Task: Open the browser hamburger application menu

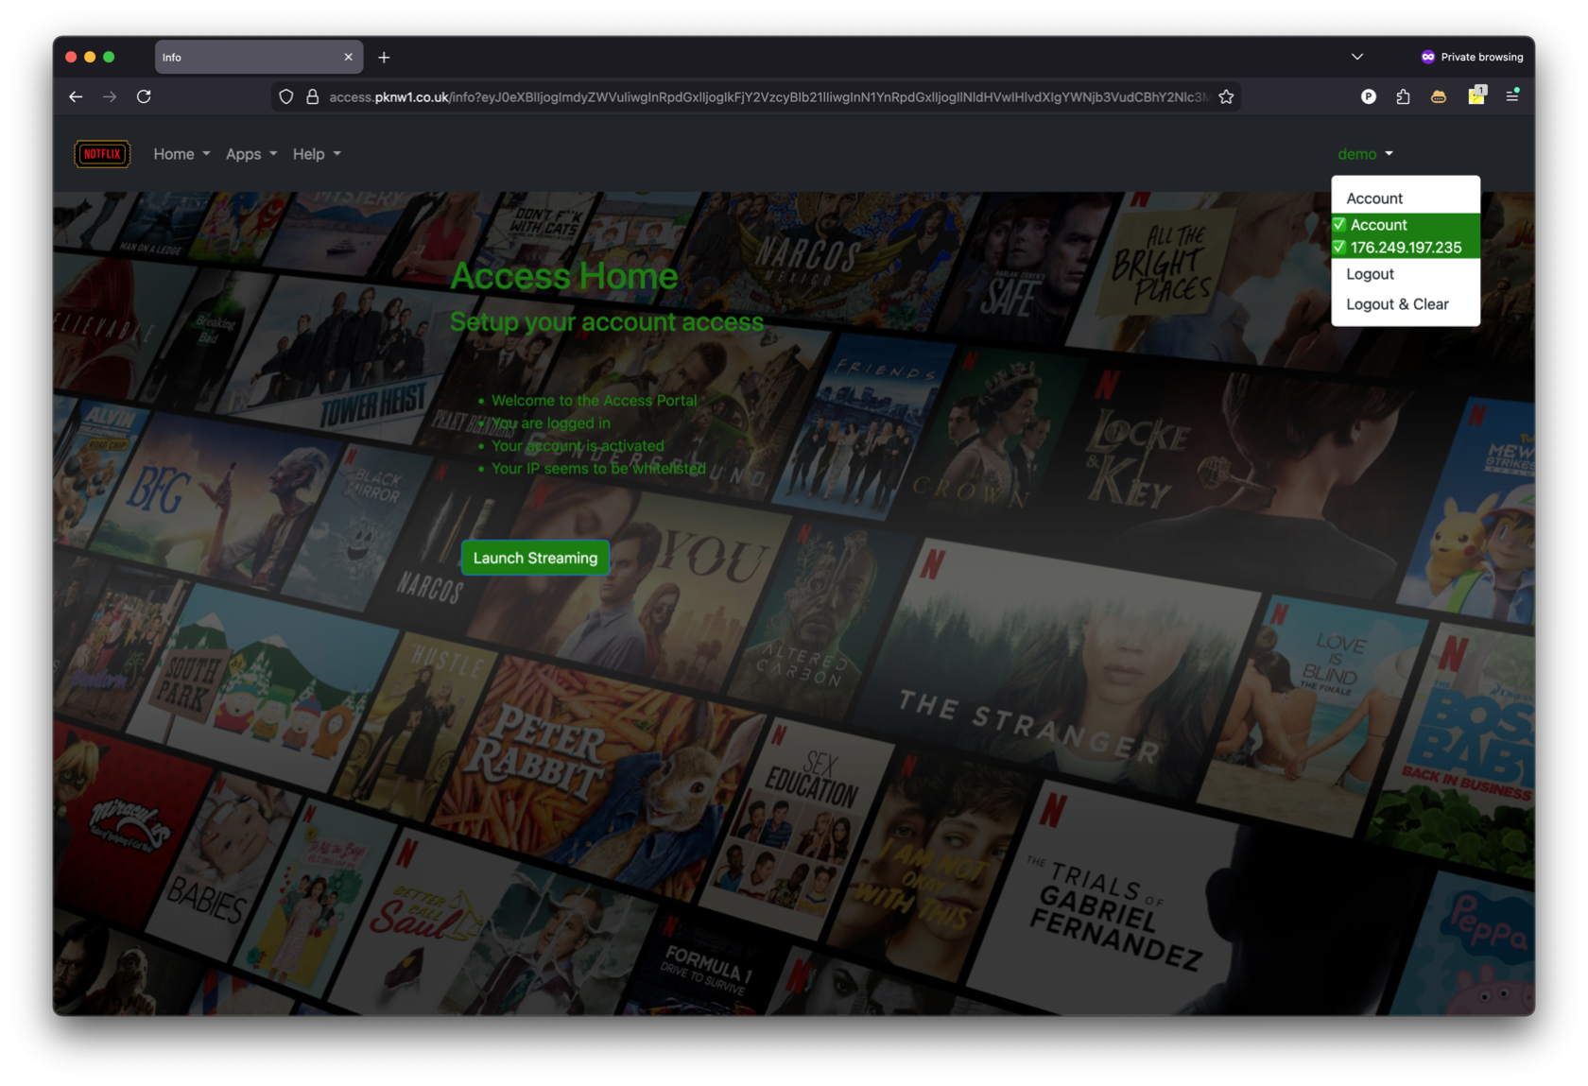Action: [1512, 96]
